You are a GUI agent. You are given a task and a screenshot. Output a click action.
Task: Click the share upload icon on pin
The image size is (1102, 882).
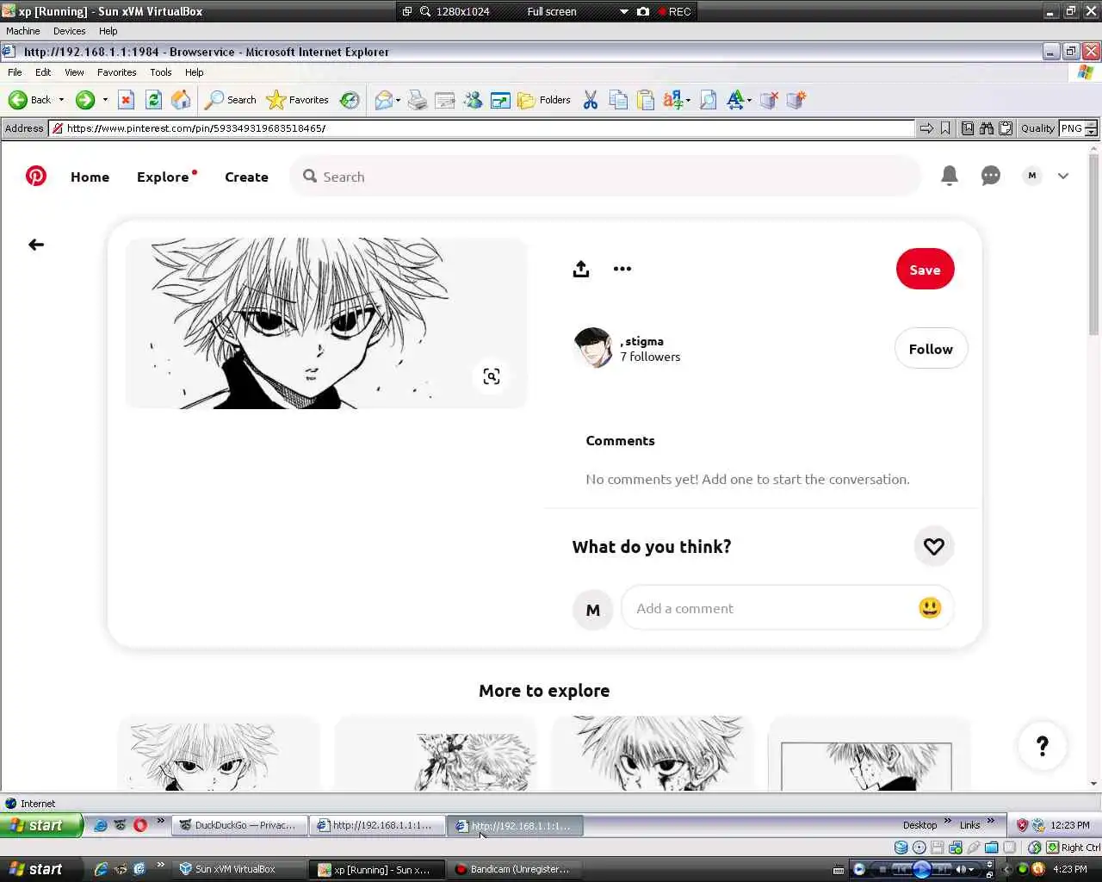point(581,269)
